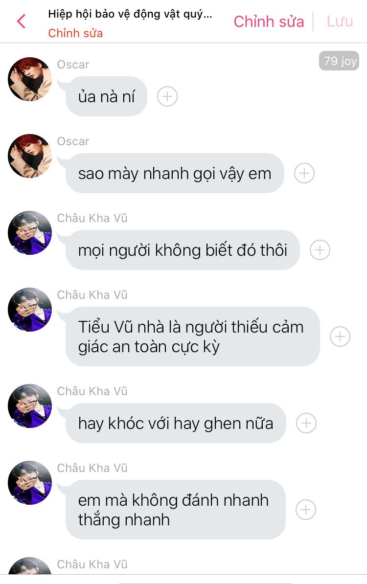Select the "sao mày nhanh gọi vậy em" bubble
Viewport: 367px width, 584px height.
coord(175,173)
